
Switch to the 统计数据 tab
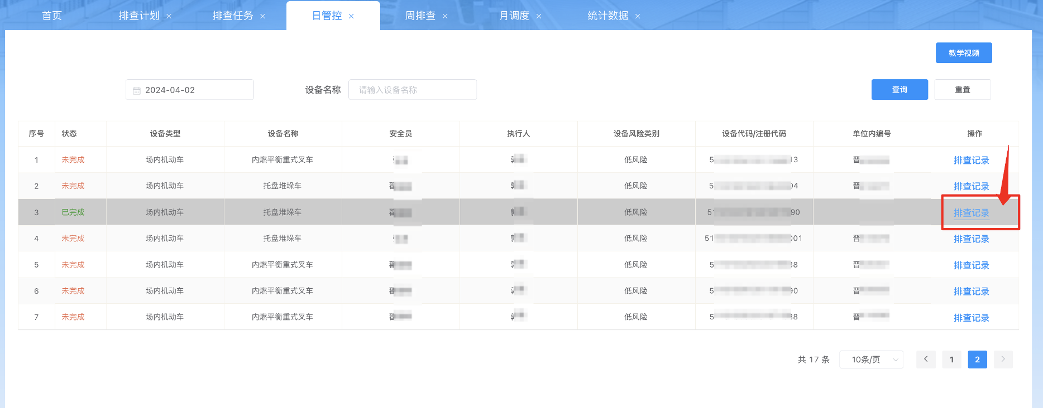607,16
